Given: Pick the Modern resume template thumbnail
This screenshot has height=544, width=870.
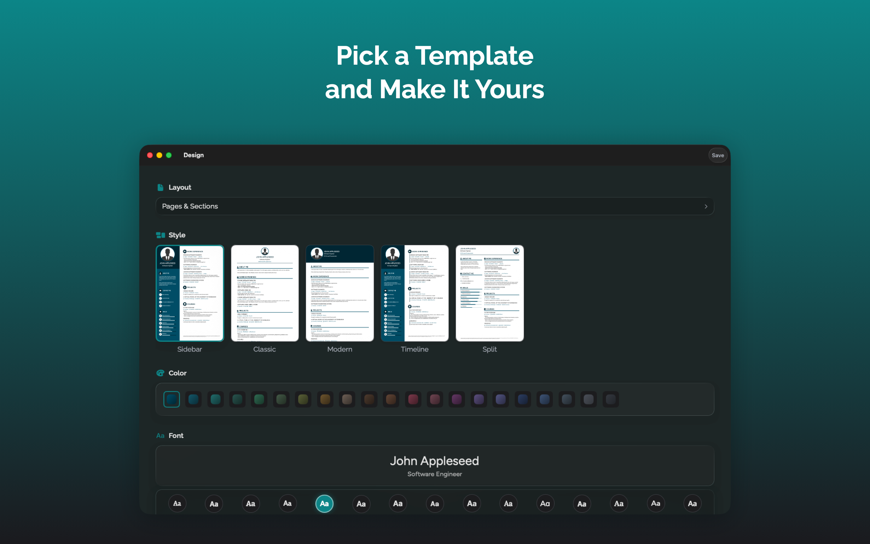Looking at the screenshot, I should click(x=340, y=293).
